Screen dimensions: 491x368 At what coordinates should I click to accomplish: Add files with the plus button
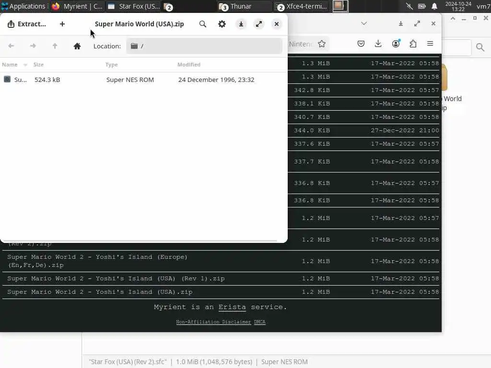(x=62, y=24)
